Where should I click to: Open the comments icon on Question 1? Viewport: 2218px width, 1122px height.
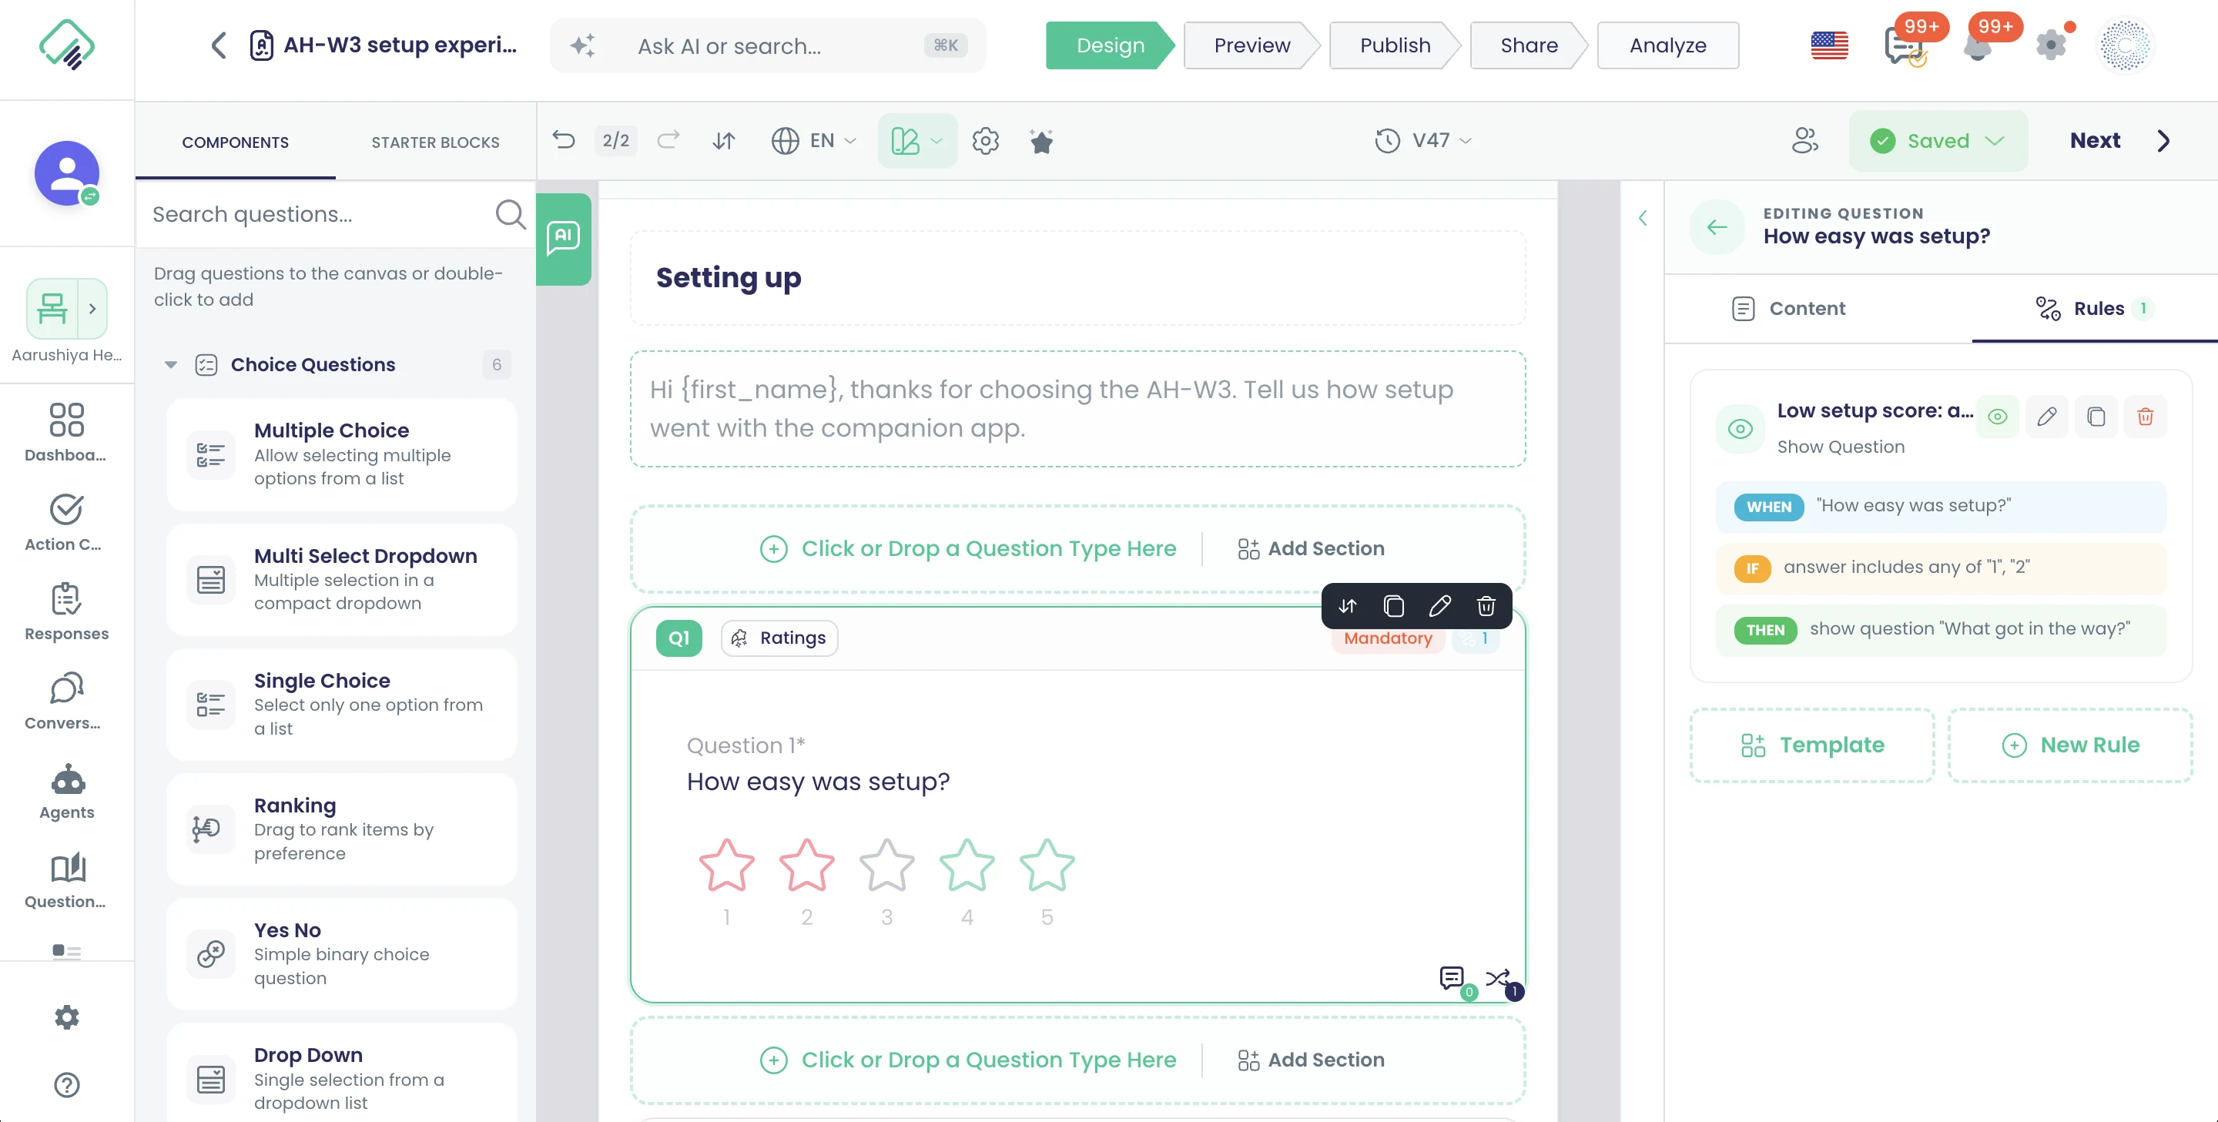click(1452, 978)
